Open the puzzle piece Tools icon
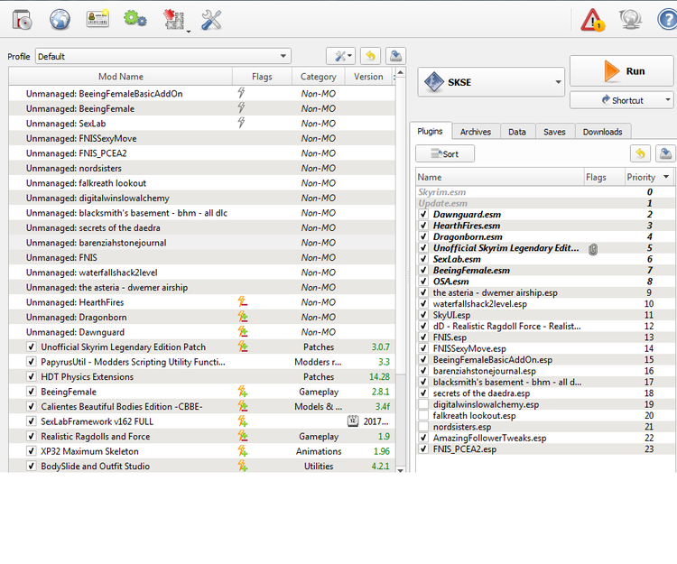The height and width of the screenshot is (564, 677). [173, 20]
